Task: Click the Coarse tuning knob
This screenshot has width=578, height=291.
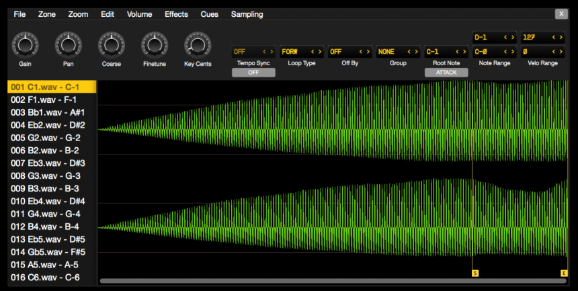Action: tap(111, 45)
